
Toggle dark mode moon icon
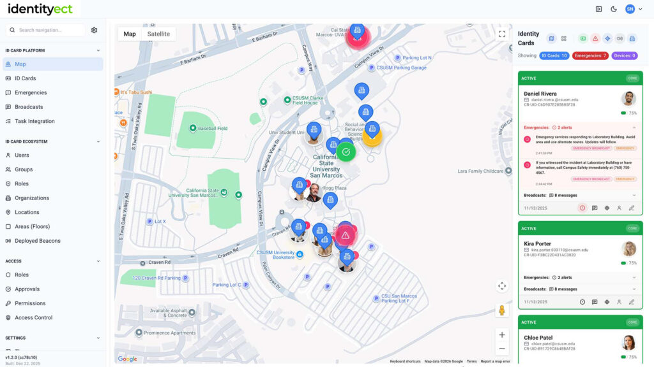pyautogui.click(x=614, y=9)
